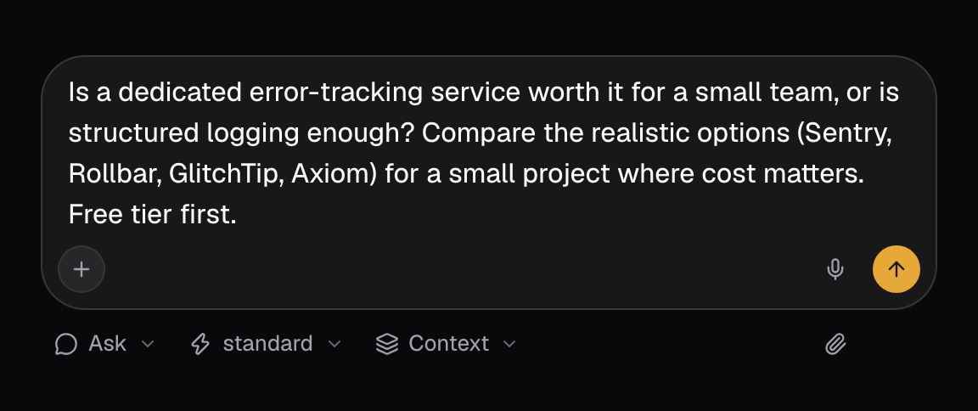The height and width of the screenshot is (411, 978).
Task: Place cursor after "Free tier first."
Action: pyautogui.click(x=239, y=215)
